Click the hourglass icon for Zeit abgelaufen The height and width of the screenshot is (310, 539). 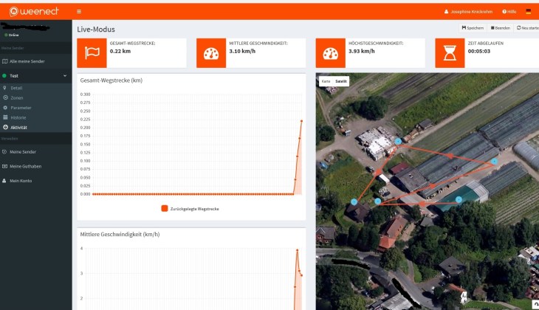point(450,54)
